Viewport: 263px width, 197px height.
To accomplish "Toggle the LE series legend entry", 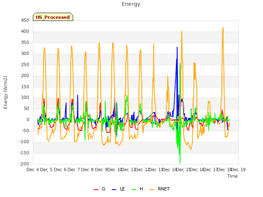I will (118, 189).
